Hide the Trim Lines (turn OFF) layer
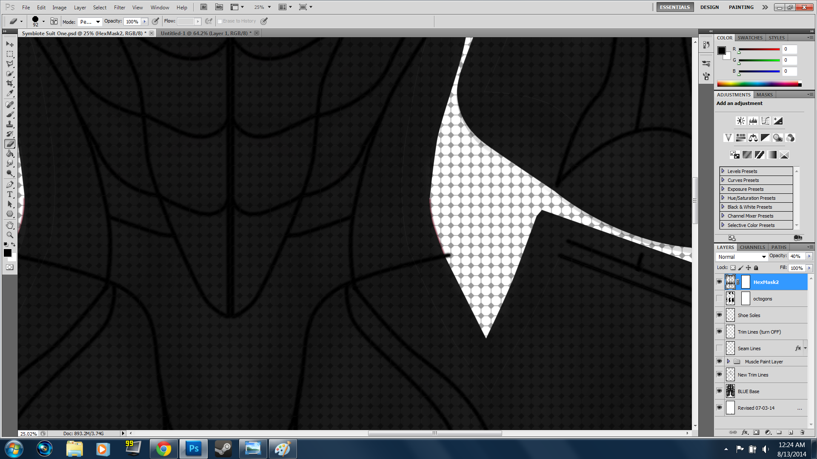 click(x=719, y=331)
